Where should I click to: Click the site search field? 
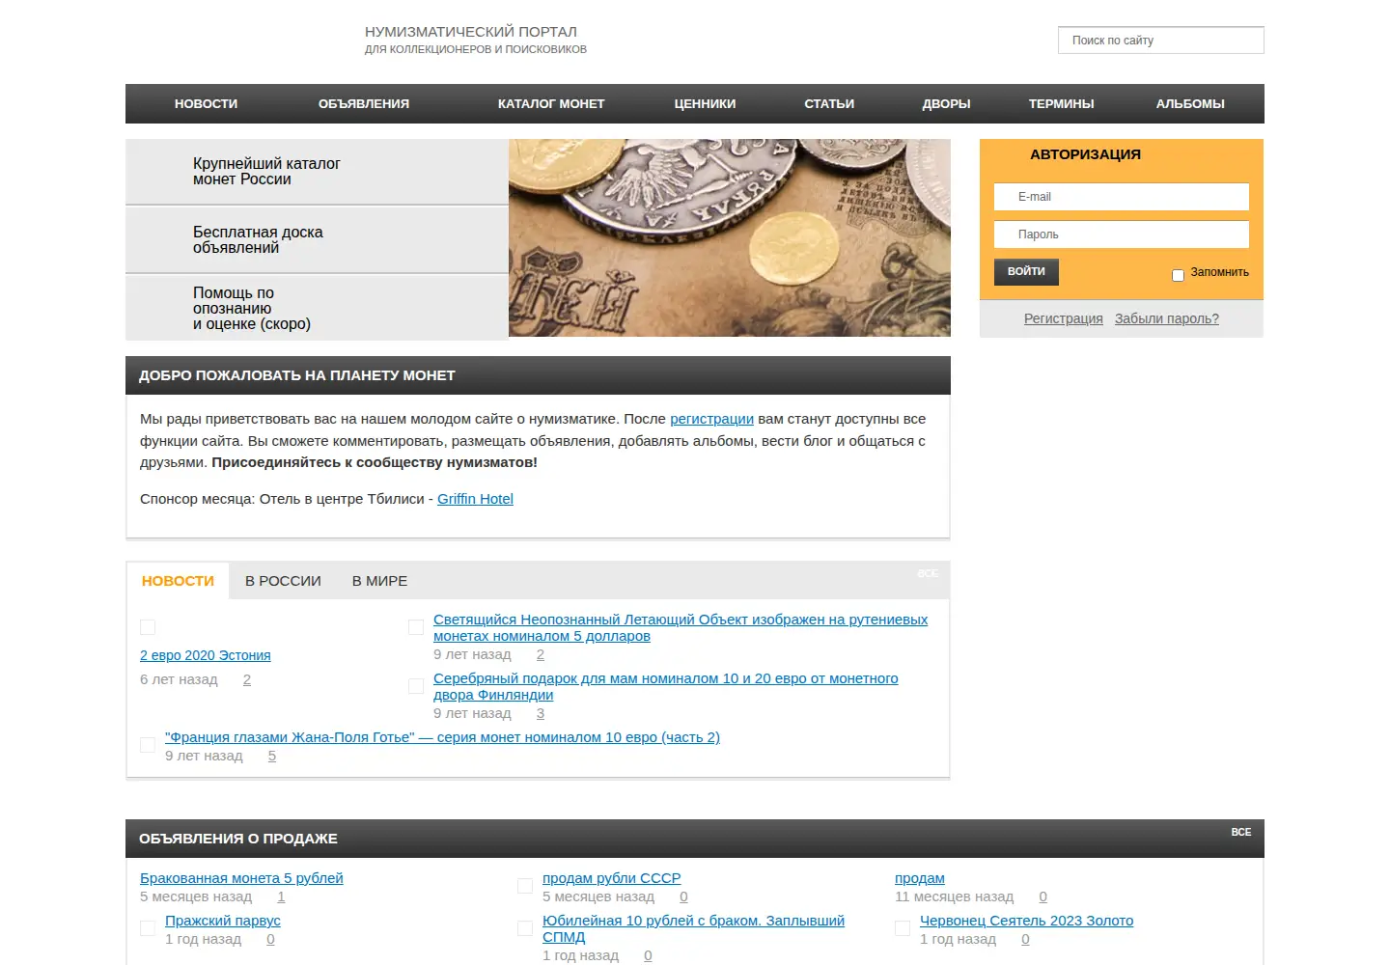(x=1161, y=41)
